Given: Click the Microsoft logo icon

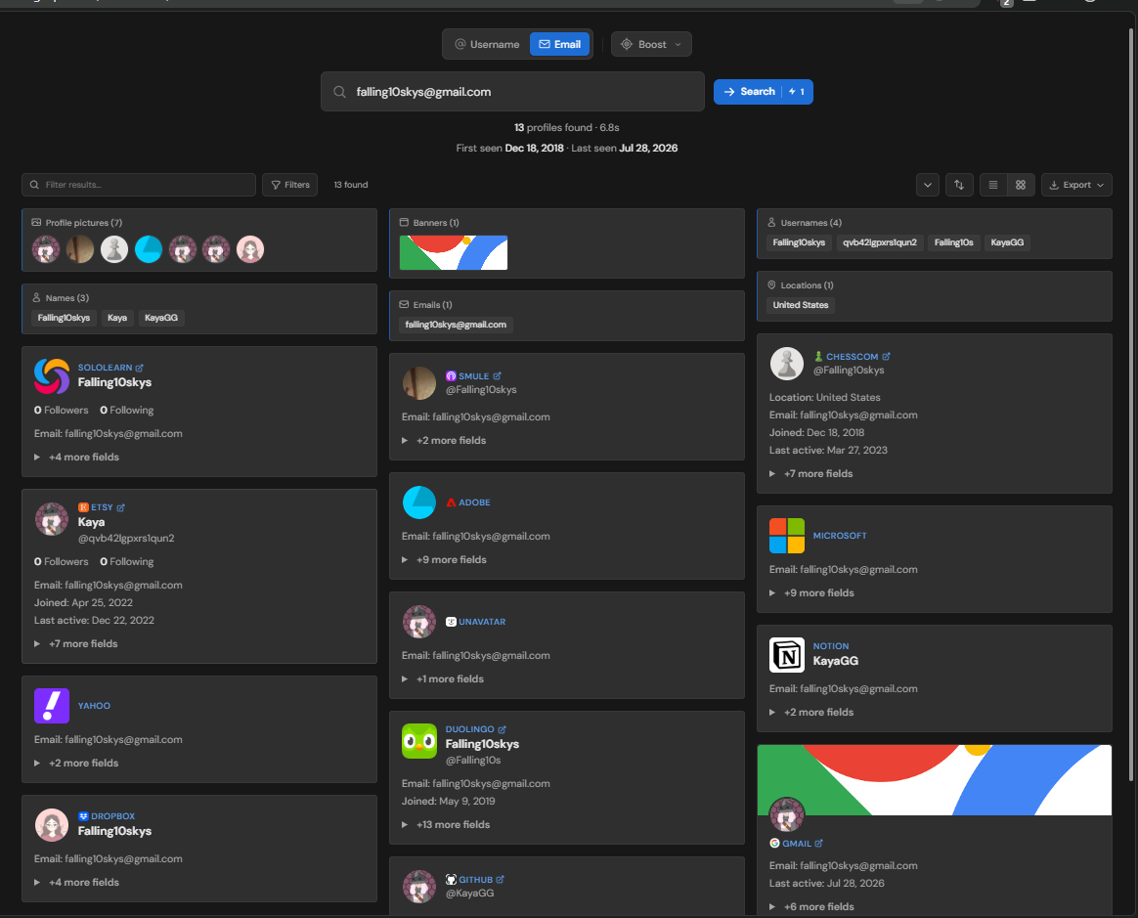Looking at the screenshot, I should [x=787, y=536].
